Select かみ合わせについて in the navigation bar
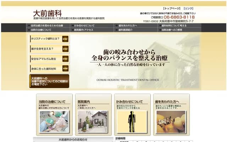This screenshot has width=227, height=142. pyautogui.click(x=84, y=26)
